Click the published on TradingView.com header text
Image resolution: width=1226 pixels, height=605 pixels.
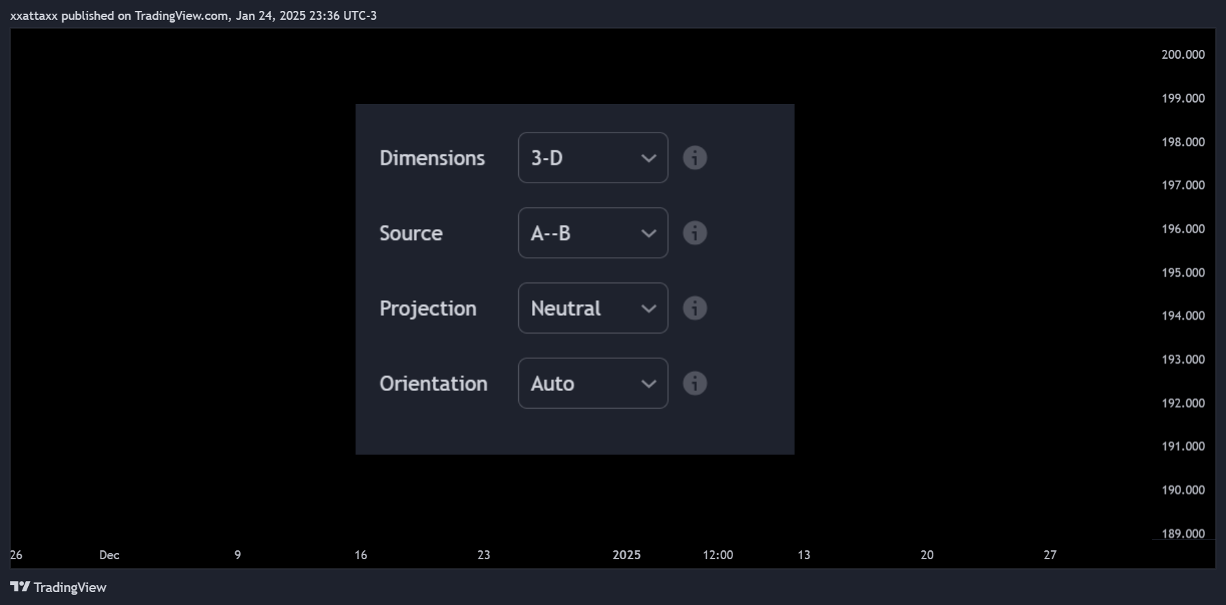coord(146,16)
